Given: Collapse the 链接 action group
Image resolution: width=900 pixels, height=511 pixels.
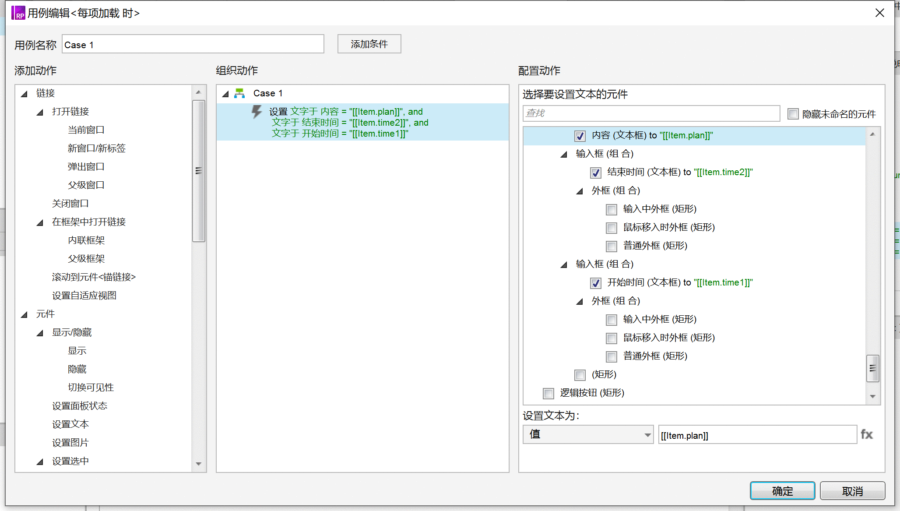Looking at the screenshot, I should point(25,94).
